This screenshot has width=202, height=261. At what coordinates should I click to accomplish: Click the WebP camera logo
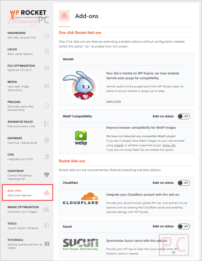pyautogui.click(x=81, y=137)
